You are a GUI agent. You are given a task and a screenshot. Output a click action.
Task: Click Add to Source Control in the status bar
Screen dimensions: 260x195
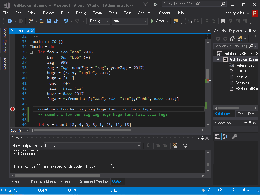[x=226, y=190]
